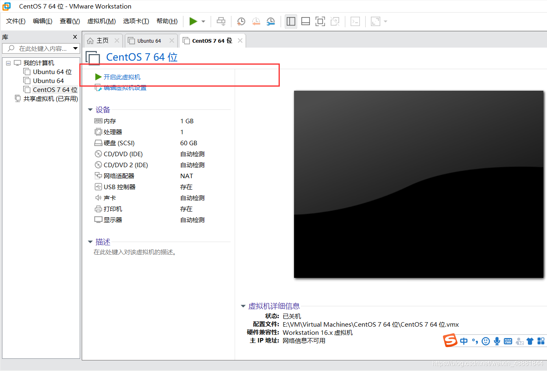Open the library search filter dropdown
547x371 pixels.
[75, 48]
